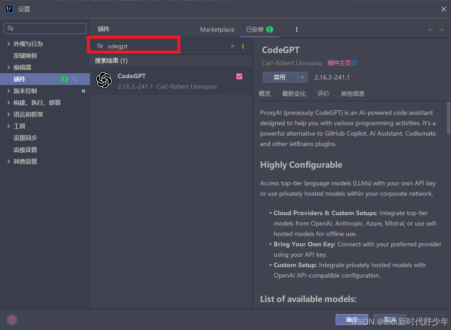Click the magnifier icon in the plugin search field
Viewport: 451px width, 330px height.
(100, 46)
